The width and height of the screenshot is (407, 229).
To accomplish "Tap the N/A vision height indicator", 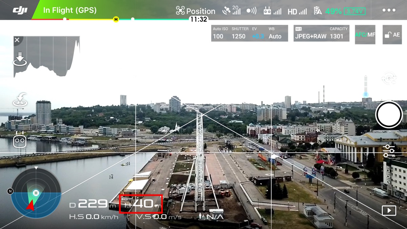I will pos(211,216).
